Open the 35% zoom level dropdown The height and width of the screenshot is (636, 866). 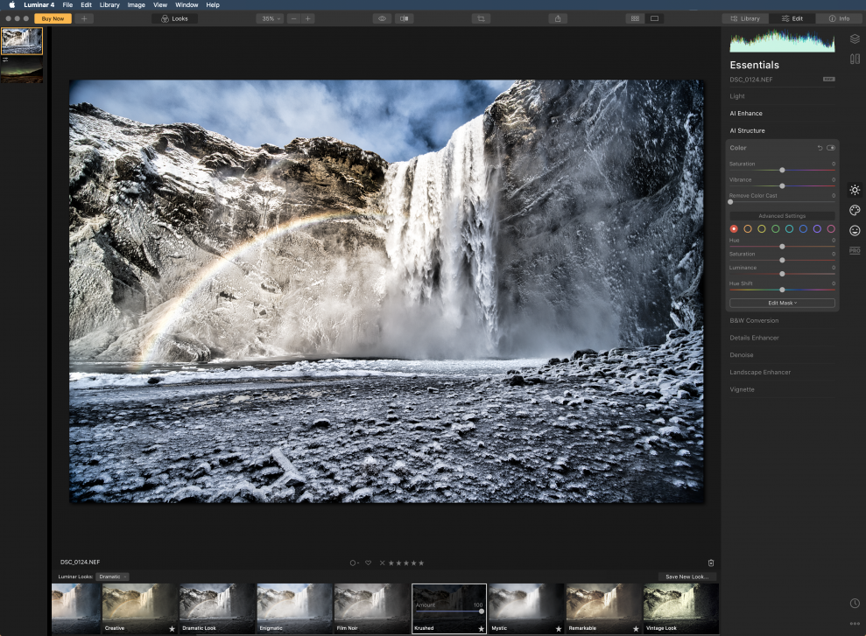click(x=270, y=18)
